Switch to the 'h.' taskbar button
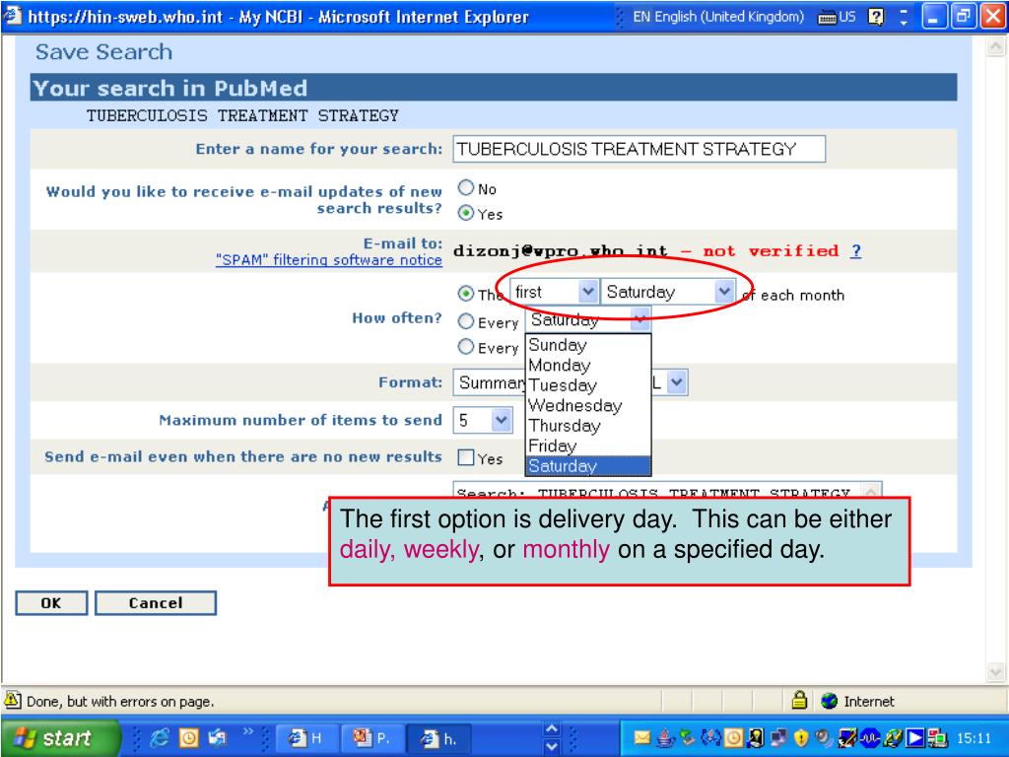The height and width of the screenshot is (757, 1009). (x=438, y=738)
